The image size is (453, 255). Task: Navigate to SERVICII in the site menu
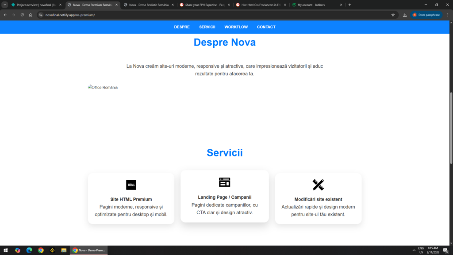point(207,27)
